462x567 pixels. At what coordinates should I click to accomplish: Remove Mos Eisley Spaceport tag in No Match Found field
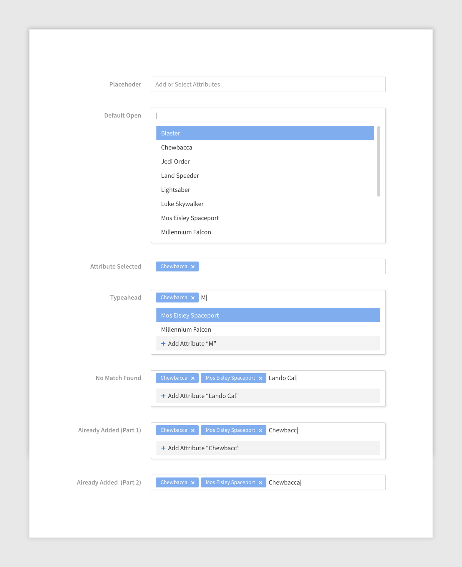click(260, 378)
